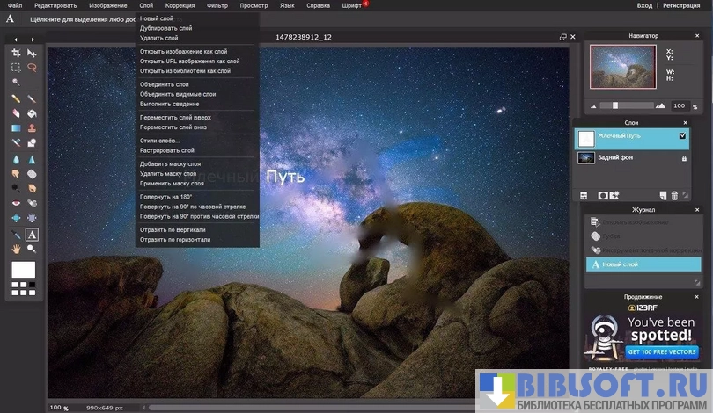Activate the Text tool in toolbox
The width and height of the screenshot is (713, 413).
pos(32,235)
